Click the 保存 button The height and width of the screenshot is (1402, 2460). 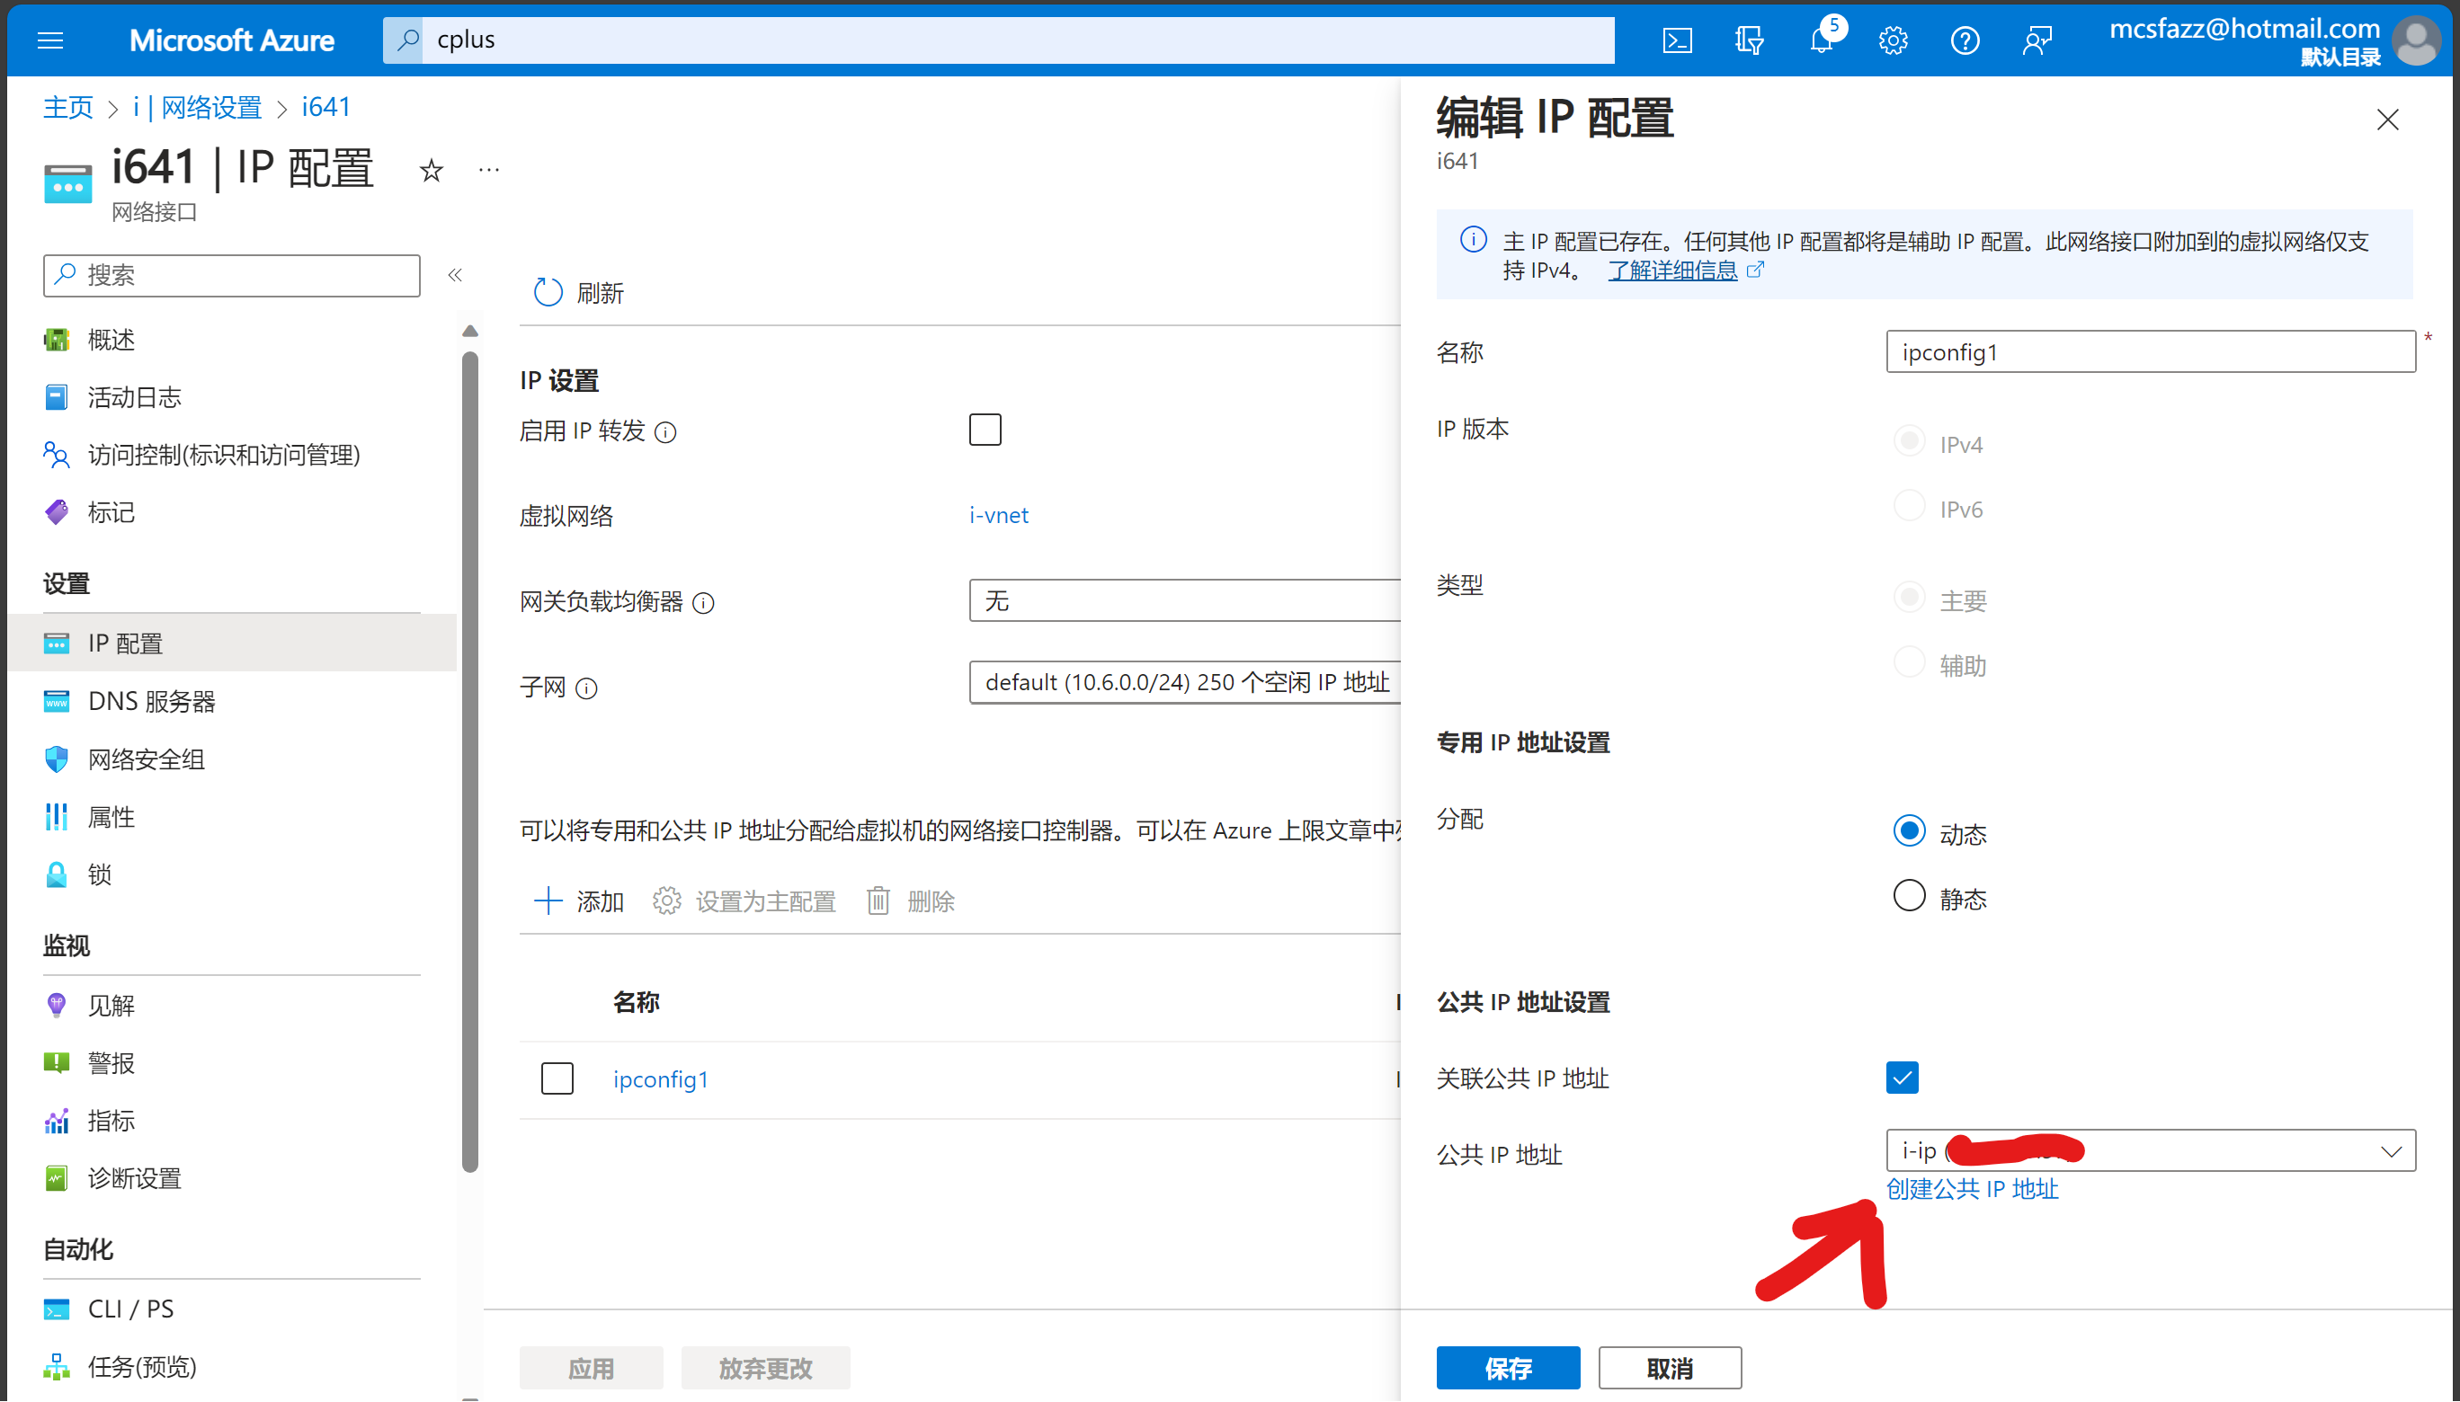pyautogui.click(x=1509, y=1368)
